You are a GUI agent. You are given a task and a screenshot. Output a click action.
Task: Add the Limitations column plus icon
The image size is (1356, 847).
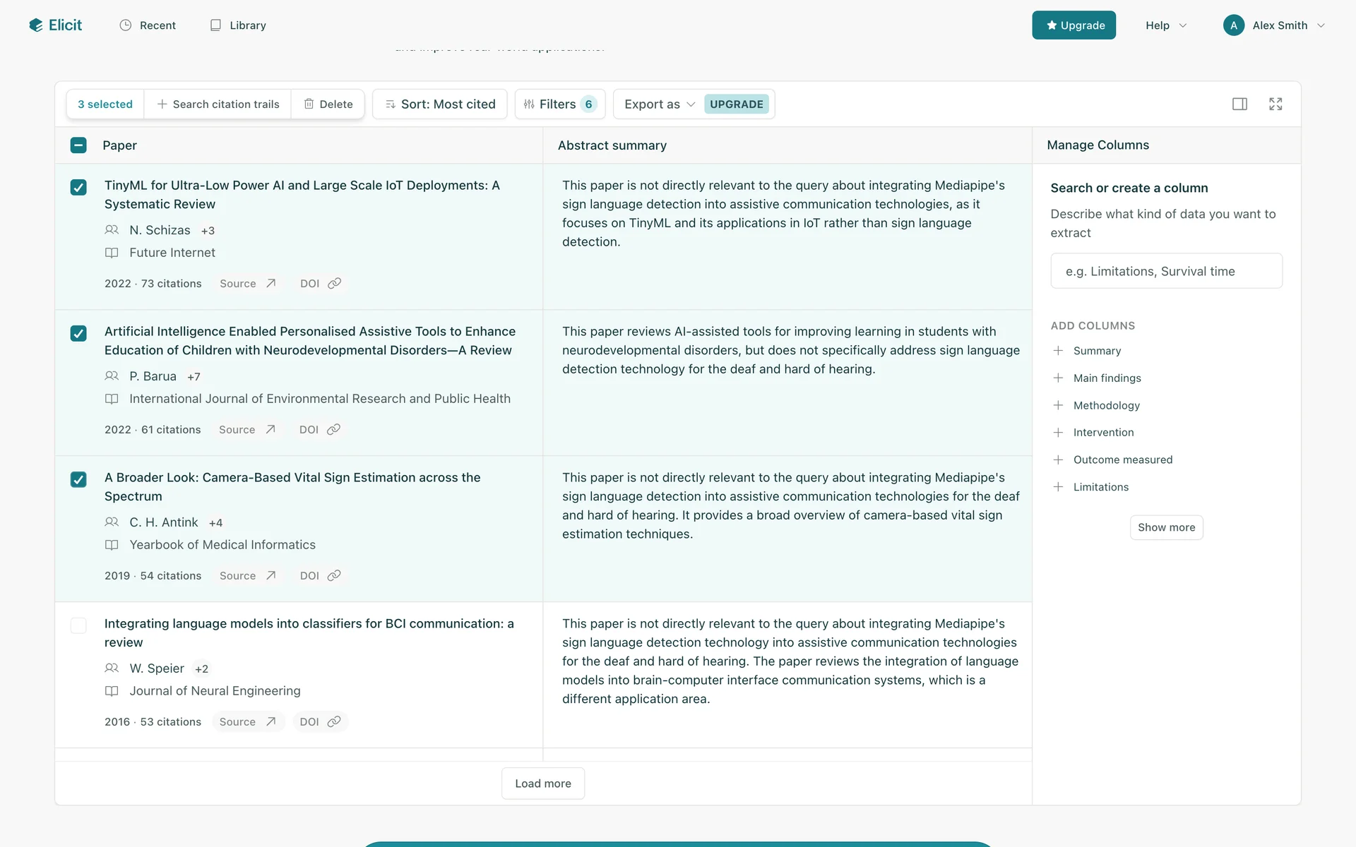[x=1058, y=487]
